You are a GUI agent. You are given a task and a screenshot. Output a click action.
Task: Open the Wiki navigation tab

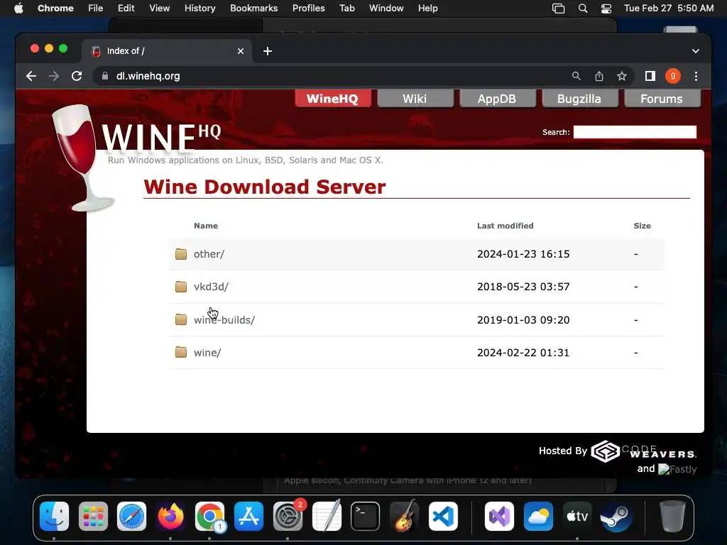point(415,98)
